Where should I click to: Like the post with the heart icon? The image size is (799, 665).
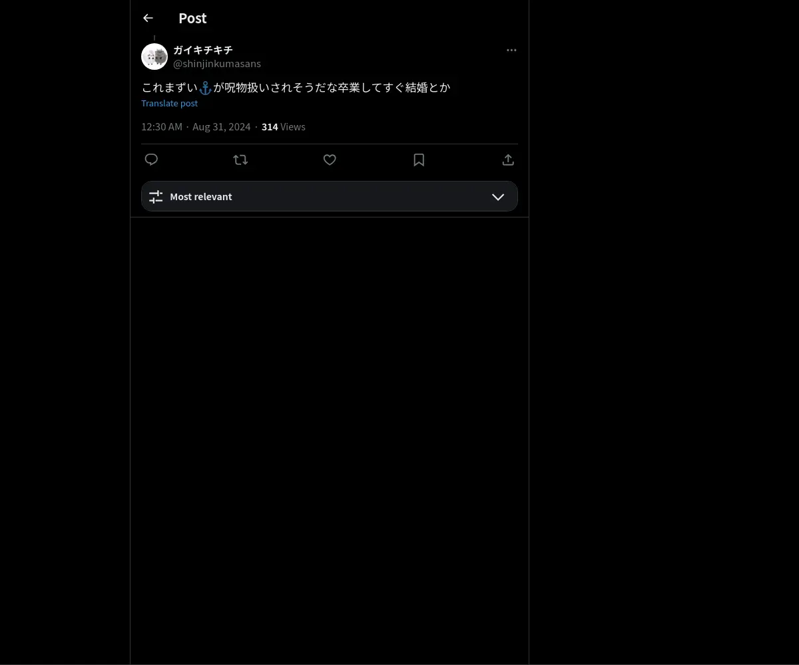click(x=330, y=160)
